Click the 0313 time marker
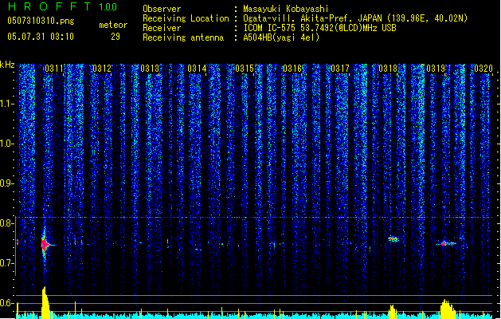This screenshot has width=501, height=319. coord(150,68)
